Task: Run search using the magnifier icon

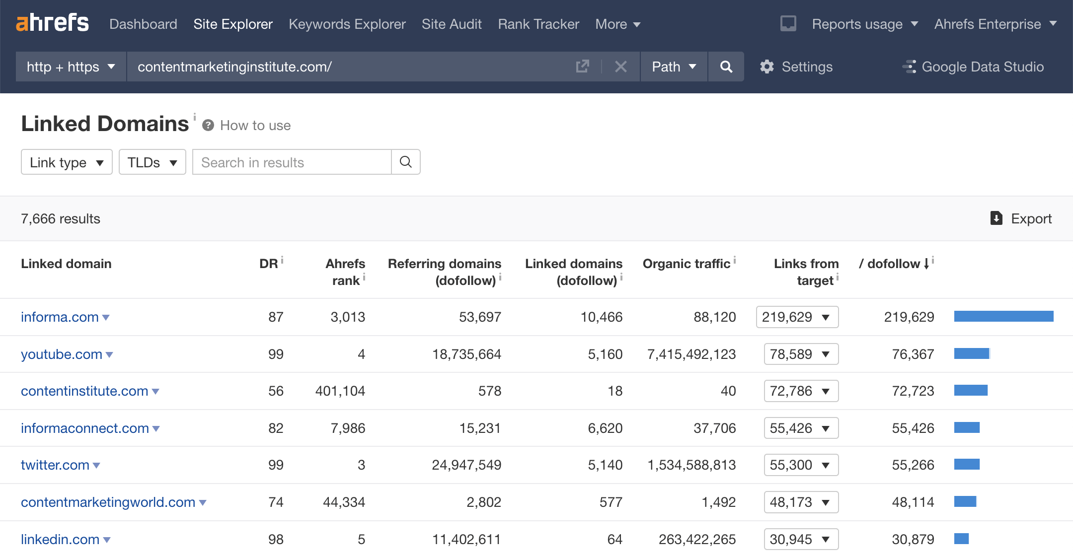Action: click(726, 66)
